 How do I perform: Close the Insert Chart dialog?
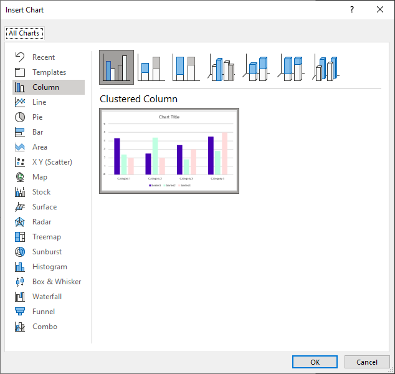(380, 9)
